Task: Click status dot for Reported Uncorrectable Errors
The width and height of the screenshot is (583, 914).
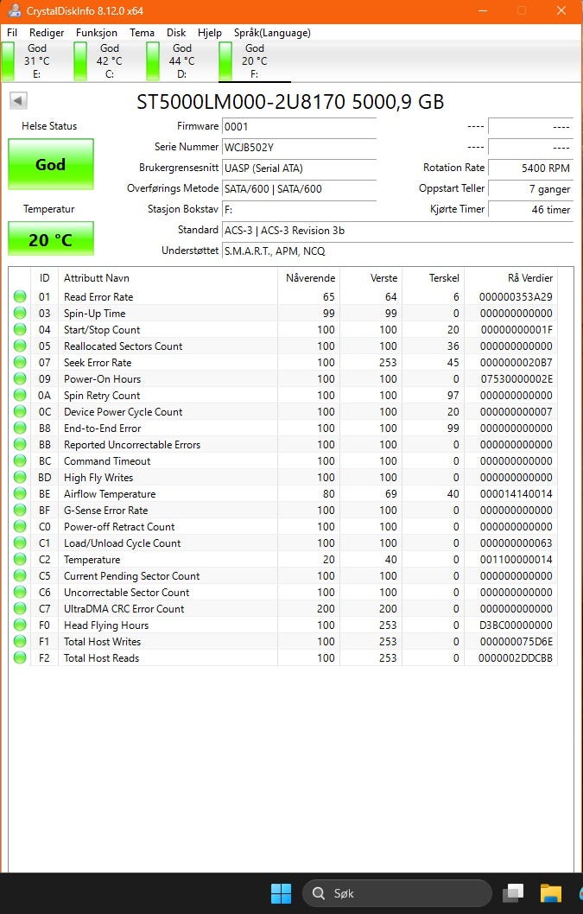Action: (21, 444)
